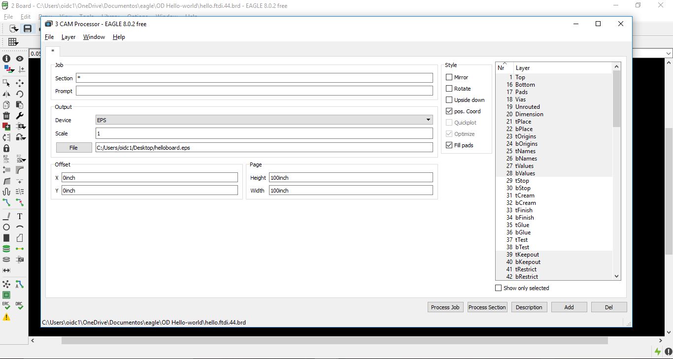Select the Show (eye) tool in board toolbar

pyautogui.click(x=20, y=59)
